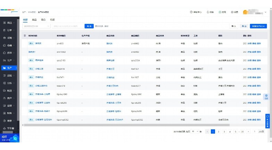Open notifications via the bell icon
This screenshot has height=150, width=272.
(208, 12)
